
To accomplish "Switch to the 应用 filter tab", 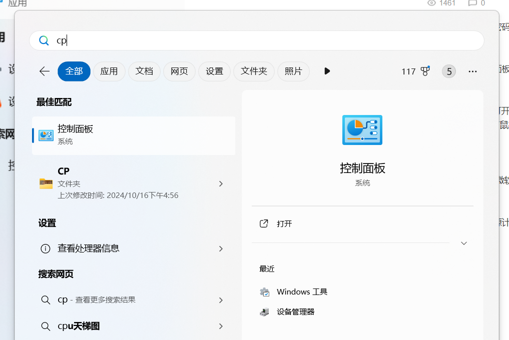I will [109, 71].
